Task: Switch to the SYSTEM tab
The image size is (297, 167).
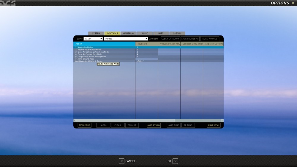Action: pos(96,33)
